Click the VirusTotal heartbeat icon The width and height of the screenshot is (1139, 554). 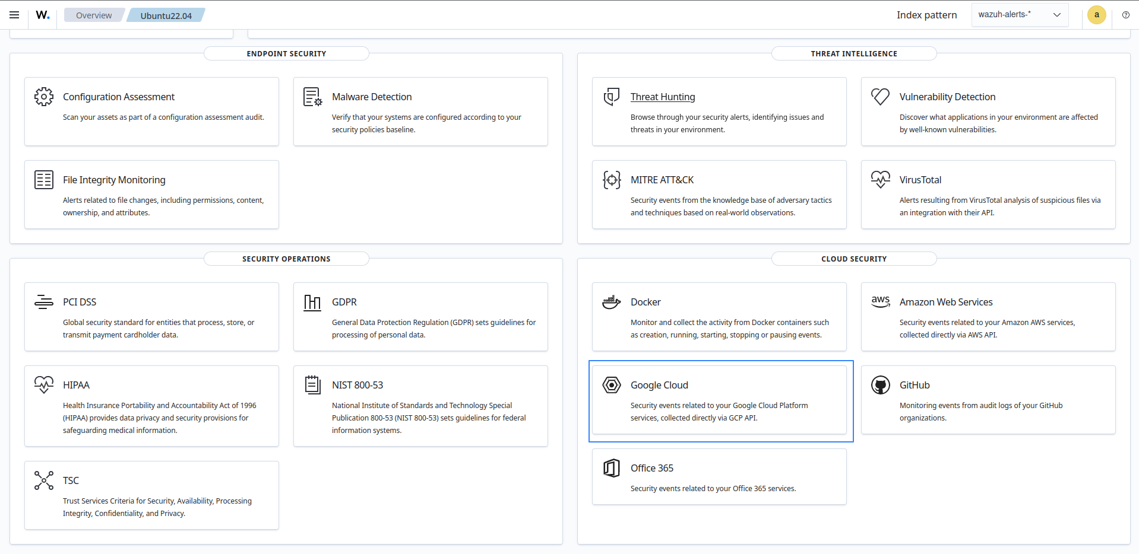pos(881,179)
